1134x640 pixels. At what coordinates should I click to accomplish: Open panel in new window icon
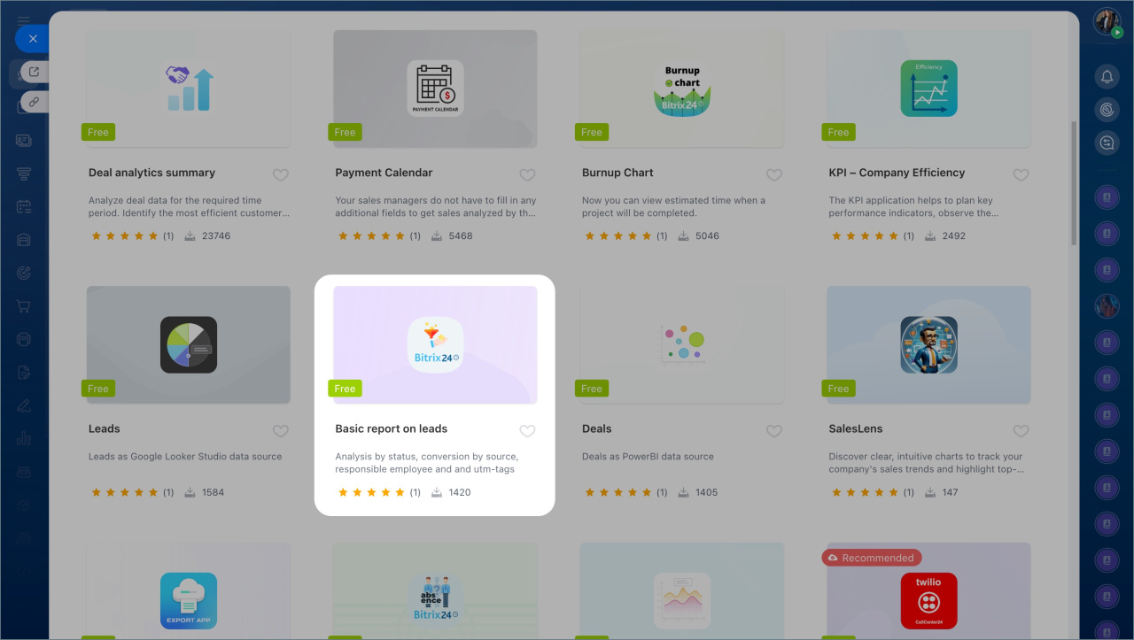point(35,73)
